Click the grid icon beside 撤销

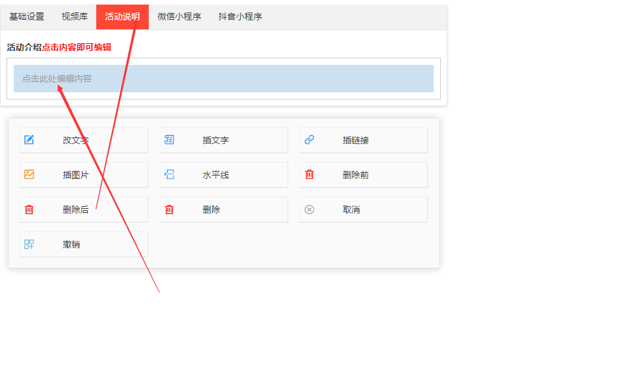pyautogui.click(x=29, y=244)
